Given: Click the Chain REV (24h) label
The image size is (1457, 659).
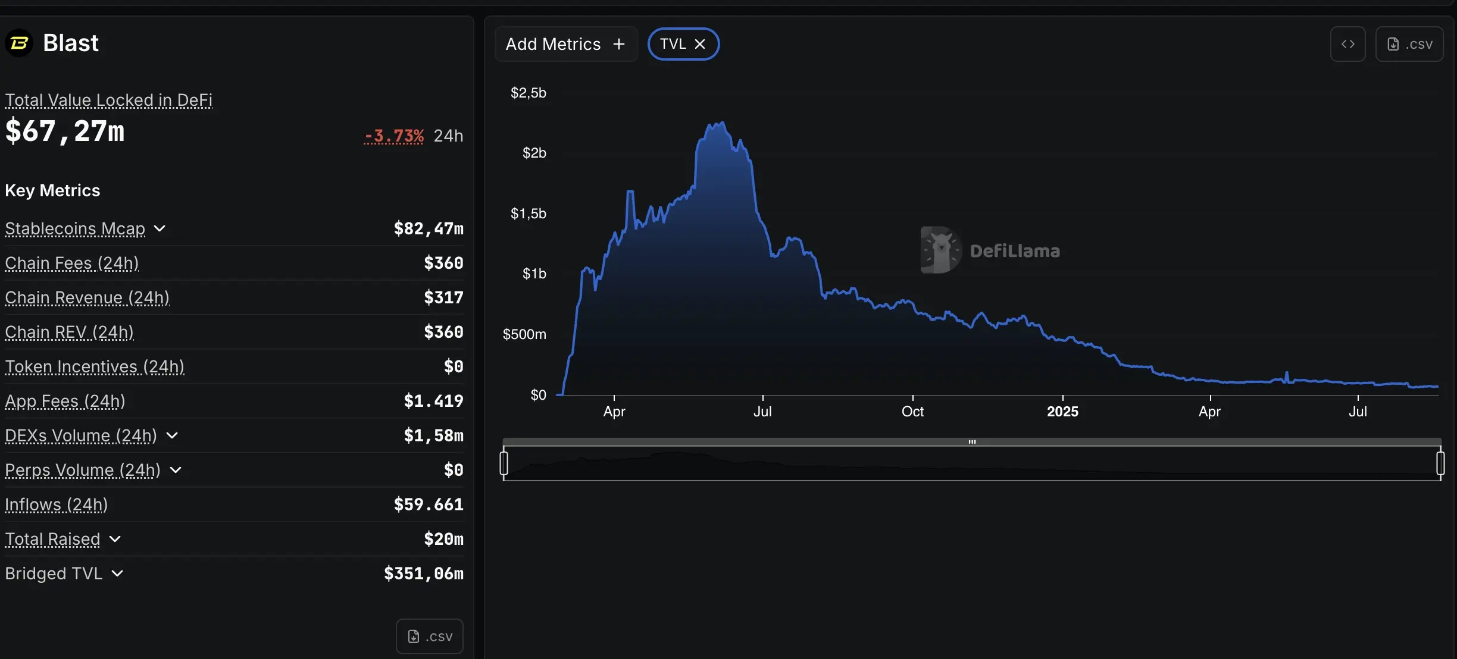Looking at the screenshot, I should pyautogui.click(x=70, y=332).
